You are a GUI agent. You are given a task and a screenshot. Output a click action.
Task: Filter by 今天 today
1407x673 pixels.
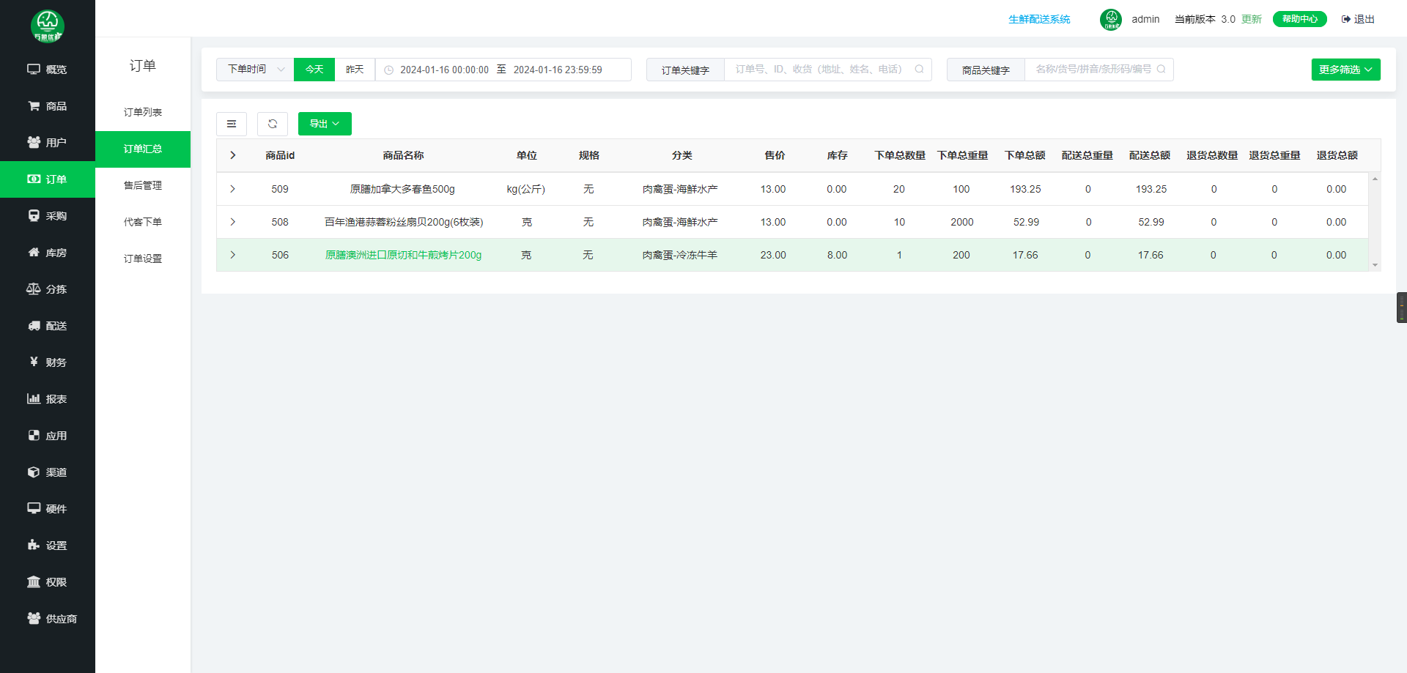314,70
